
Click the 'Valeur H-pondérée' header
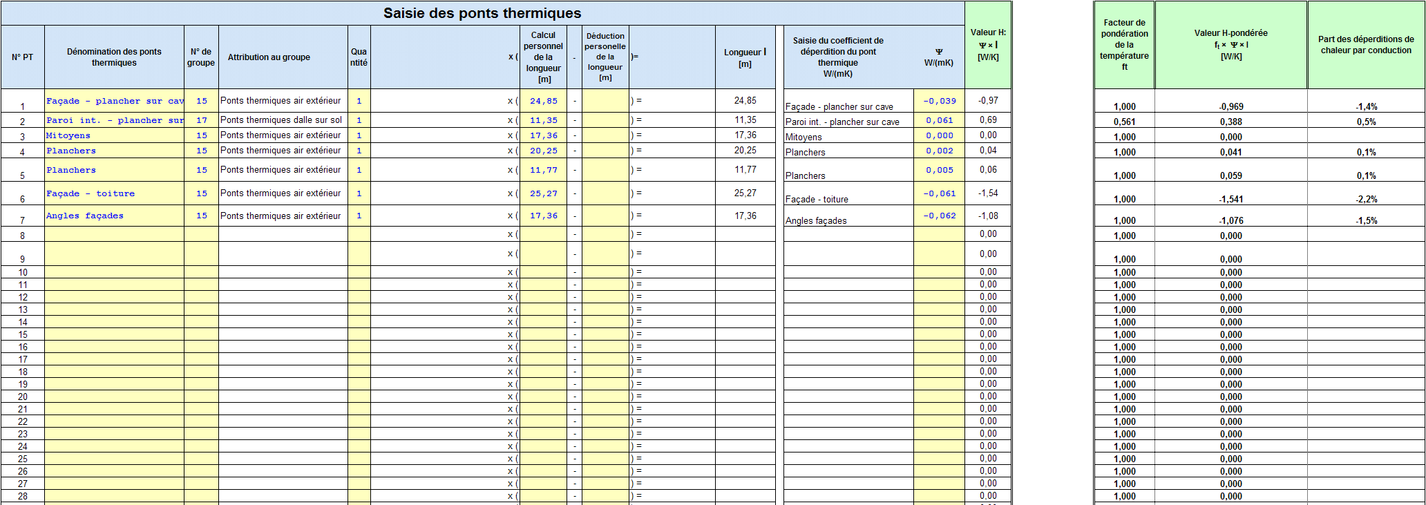tap(1231, 45)
